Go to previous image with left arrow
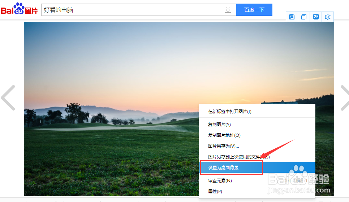The height and width of the screenshot is (202, 349). (8, 98)
